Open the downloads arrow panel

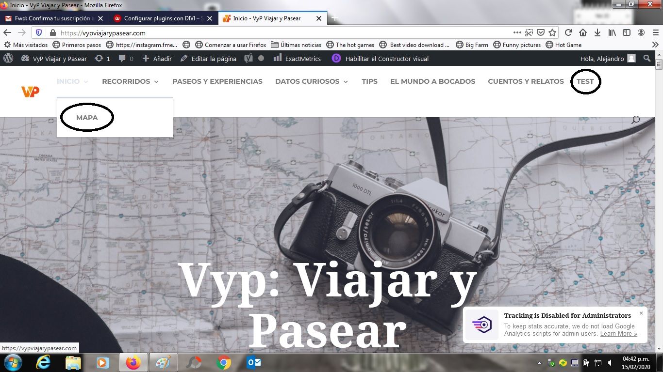point(597,32)
